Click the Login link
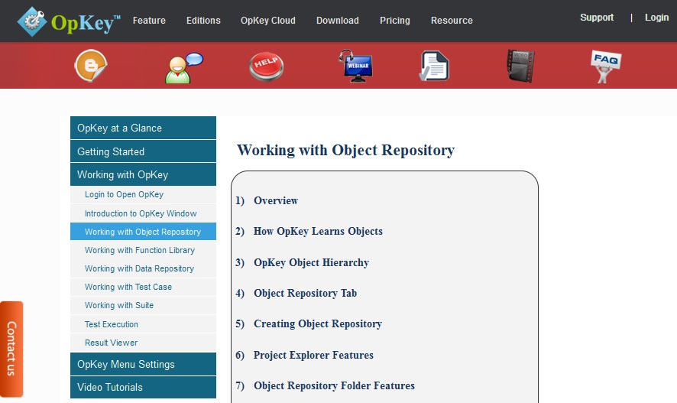 [x=656, y=18]
